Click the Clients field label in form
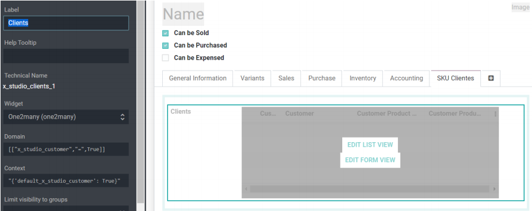 (x=181, y=112)
